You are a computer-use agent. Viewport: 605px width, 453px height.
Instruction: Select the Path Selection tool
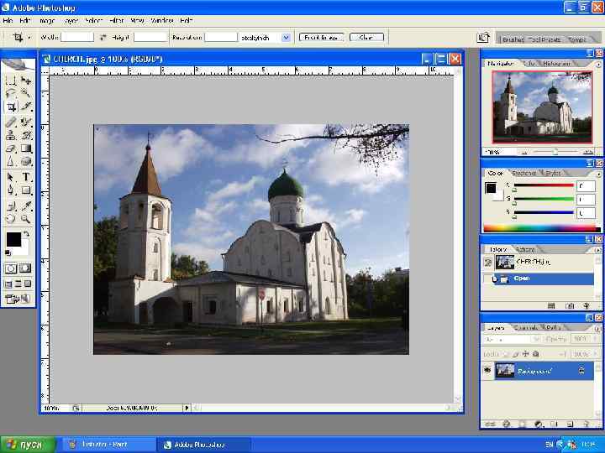tap(11, 177)
